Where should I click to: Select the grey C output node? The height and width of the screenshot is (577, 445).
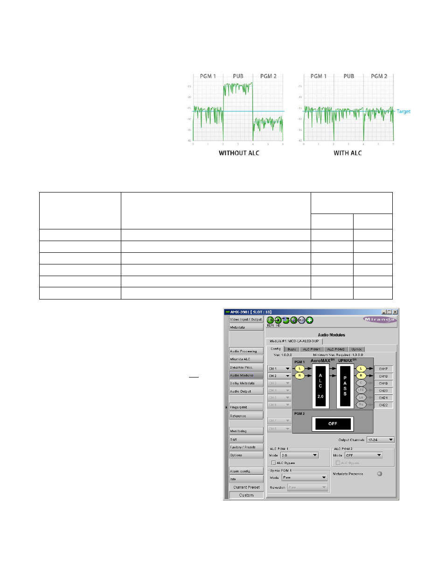click(361, 383)
